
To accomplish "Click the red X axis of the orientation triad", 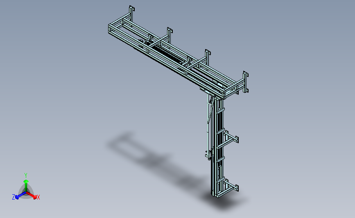I will [x=31, y=195].
